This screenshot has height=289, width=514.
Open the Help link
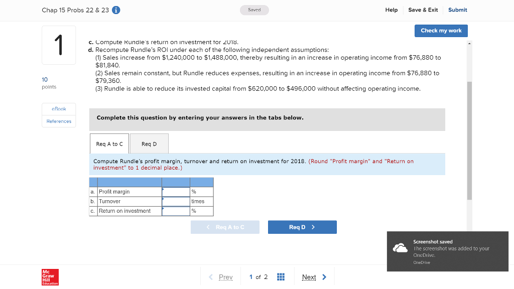coord(392,10)
